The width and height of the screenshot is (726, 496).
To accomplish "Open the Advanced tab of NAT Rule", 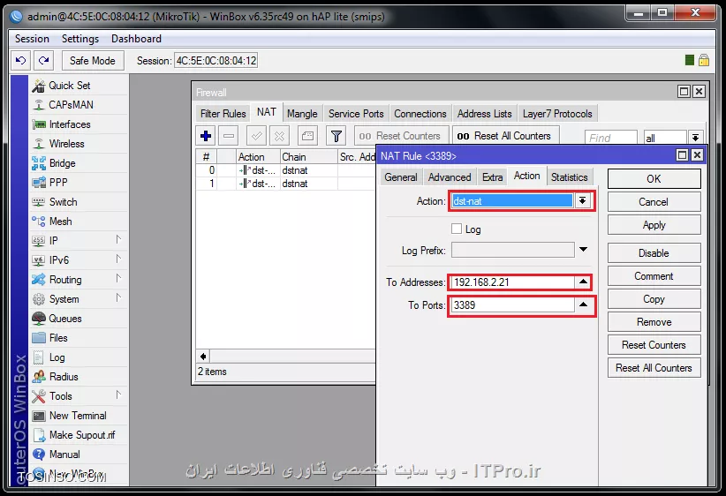I will [x=450, y=177].
